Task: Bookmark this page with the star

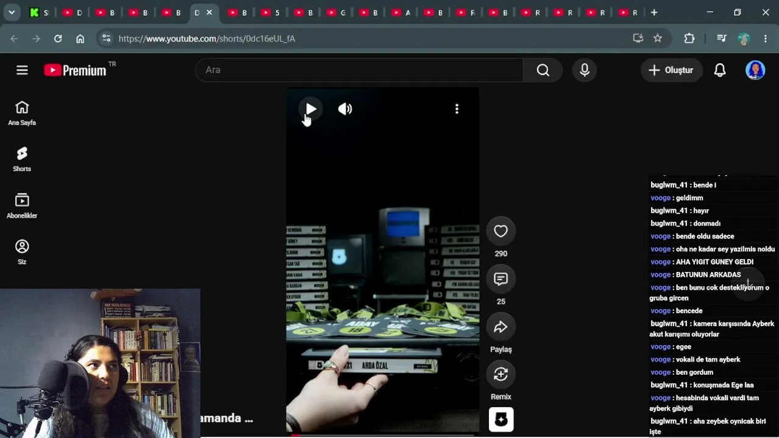Action: [658, 38]
